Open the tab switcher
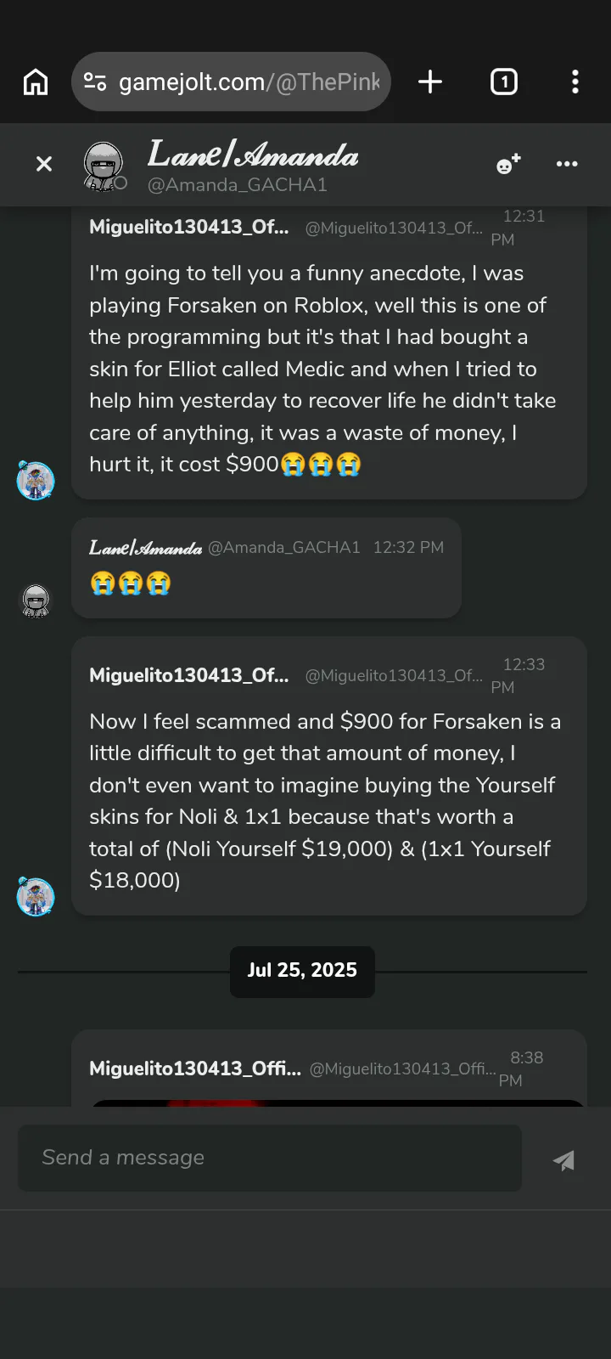The image size is (611, 1359). [x=504, y=82]
